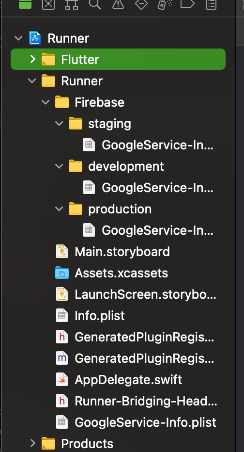Expand the Flutter folder
The height and width of the screenshot is (452, 244).
[32, 59]
